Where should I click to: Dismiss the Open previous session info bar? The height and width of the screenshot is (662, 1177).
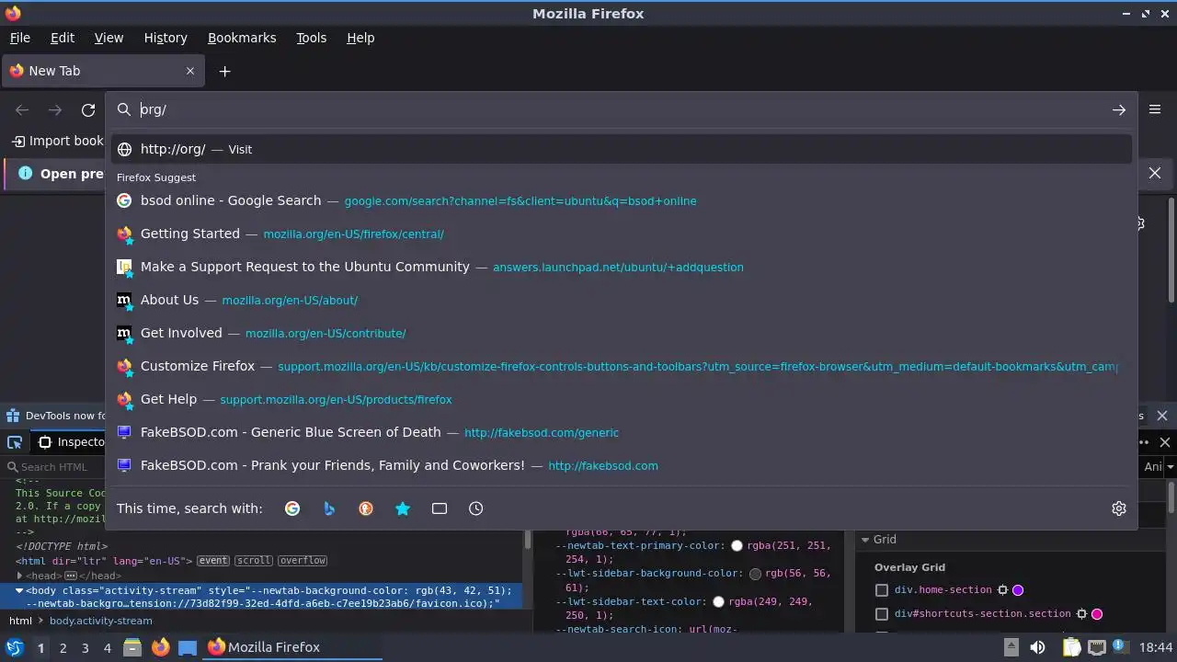tap(1155, 173)
